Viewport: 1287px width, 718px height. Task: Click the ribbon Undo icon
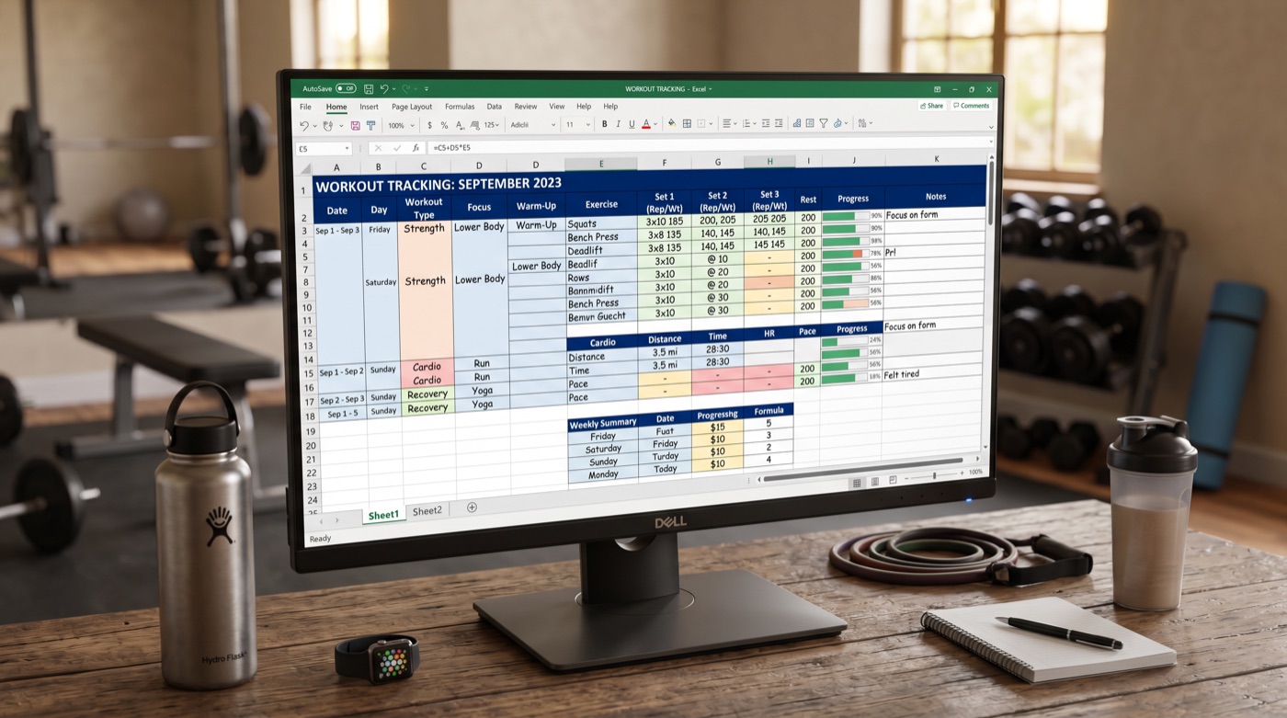point(304,125)
